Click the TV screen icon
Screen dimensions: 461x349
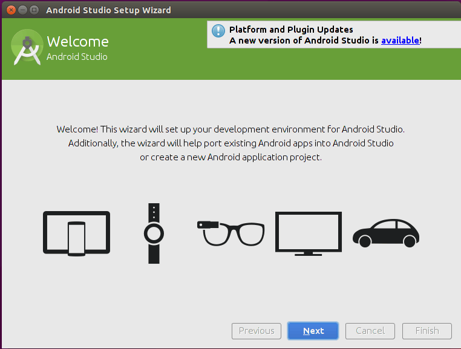309,233
